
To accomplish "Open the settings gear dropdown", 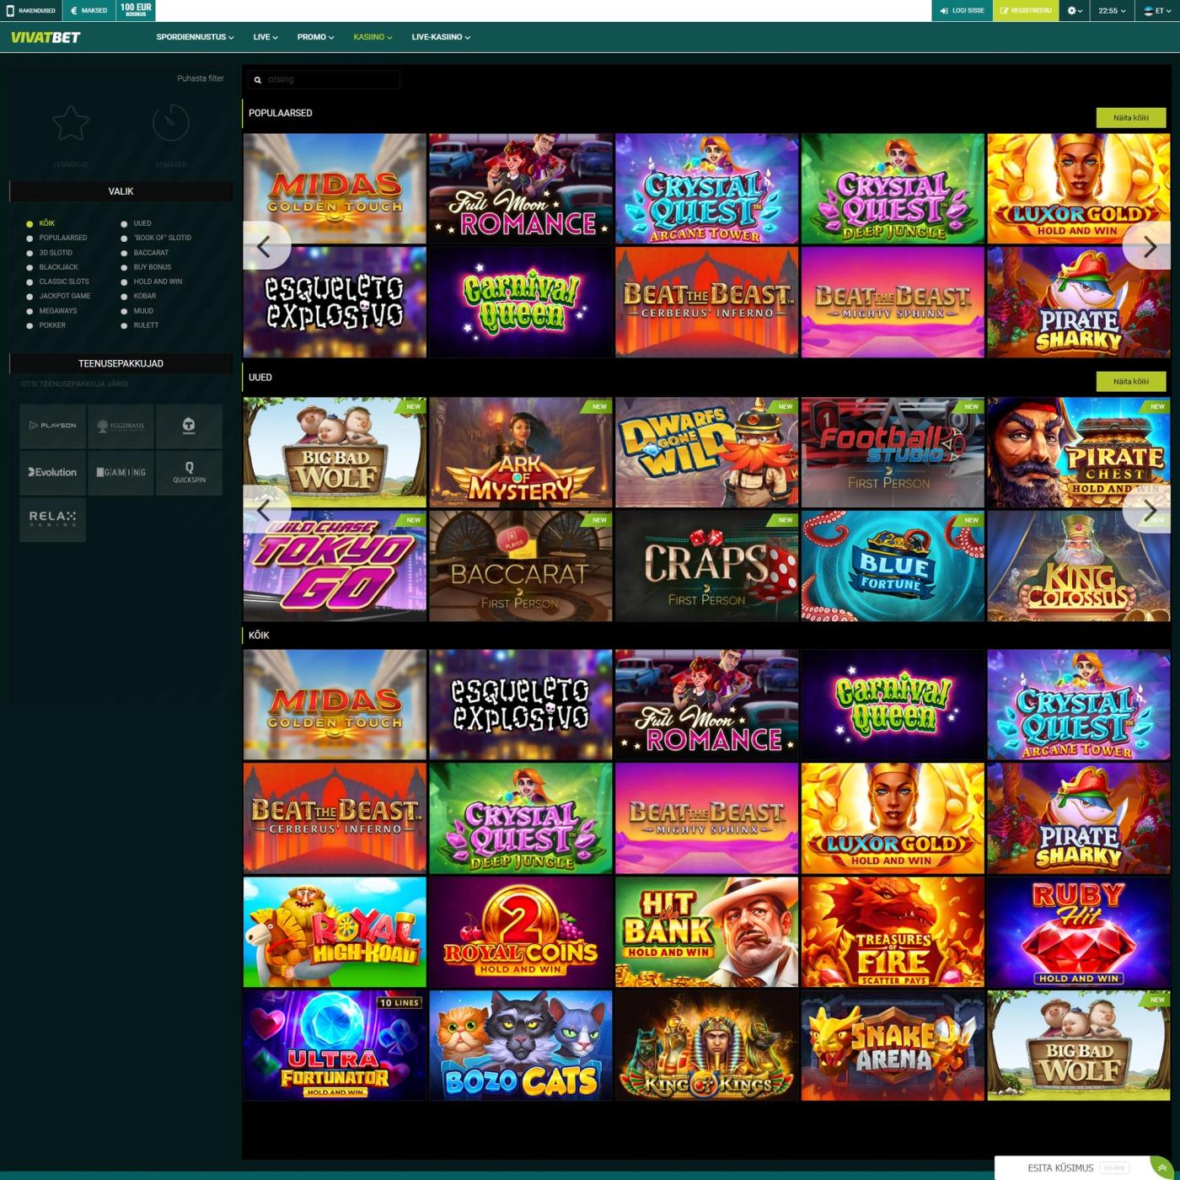I will point(1075,11).
